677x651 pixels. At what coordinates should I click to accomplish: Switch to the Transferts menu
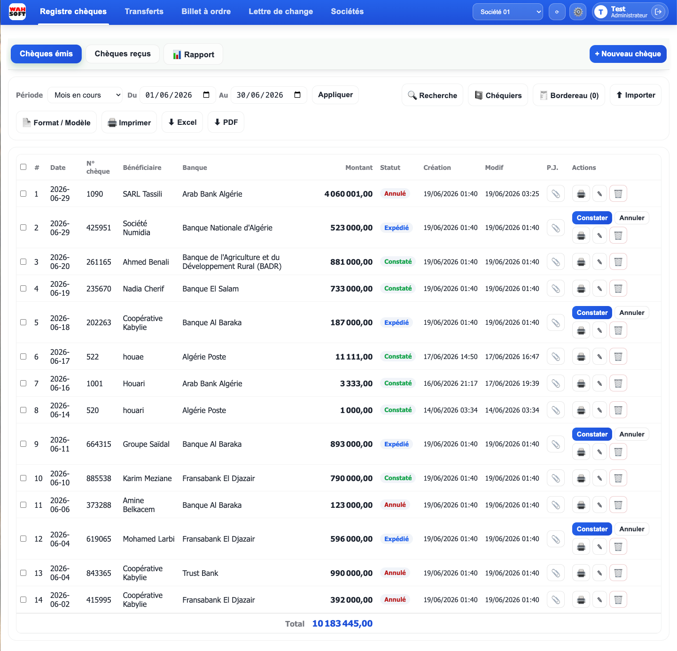click(x=144, y=11)
